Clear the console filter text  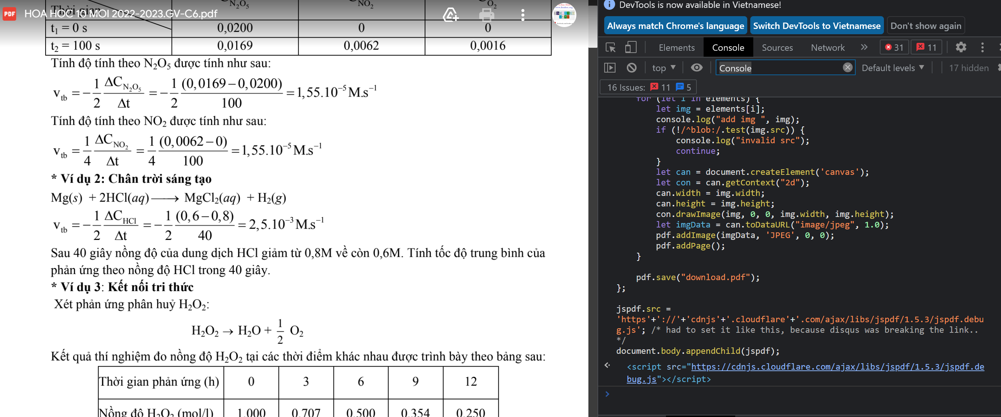tap(847, 68)
